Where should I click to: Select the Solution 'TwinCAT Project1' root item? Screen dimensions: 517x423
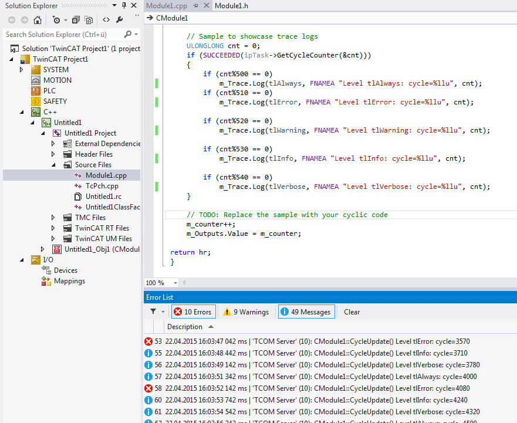pos(81,49)
